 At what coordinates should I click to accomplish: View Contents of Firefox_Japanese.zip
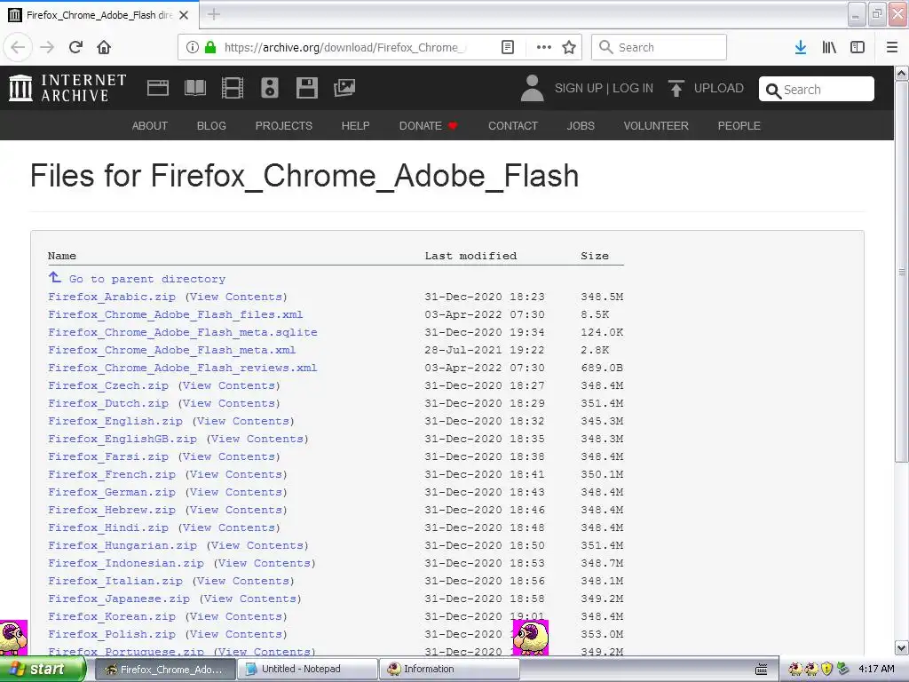[250, 599]
